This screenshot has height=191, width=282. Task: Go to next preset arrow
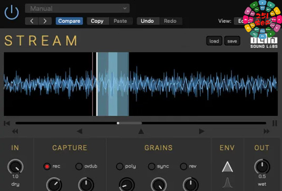coord(45,21)
